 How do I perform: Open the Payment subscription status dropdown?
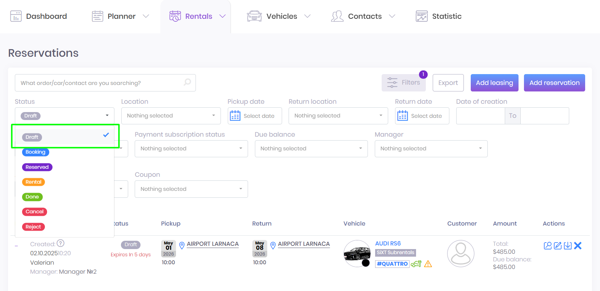[x=191, y=149]
